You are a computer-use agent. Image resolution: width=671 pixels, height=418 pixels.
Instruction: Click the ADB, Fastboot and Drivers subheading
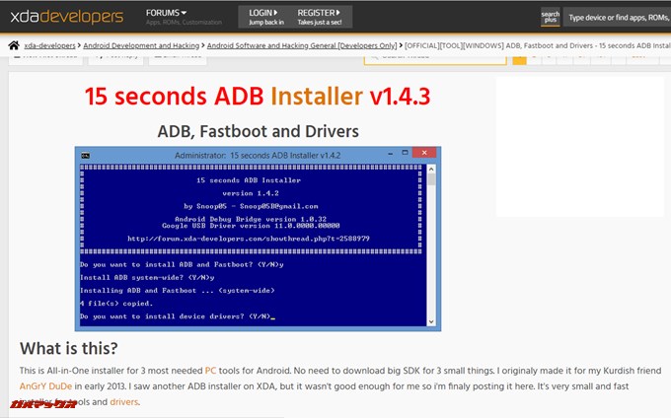pos(259,131)
